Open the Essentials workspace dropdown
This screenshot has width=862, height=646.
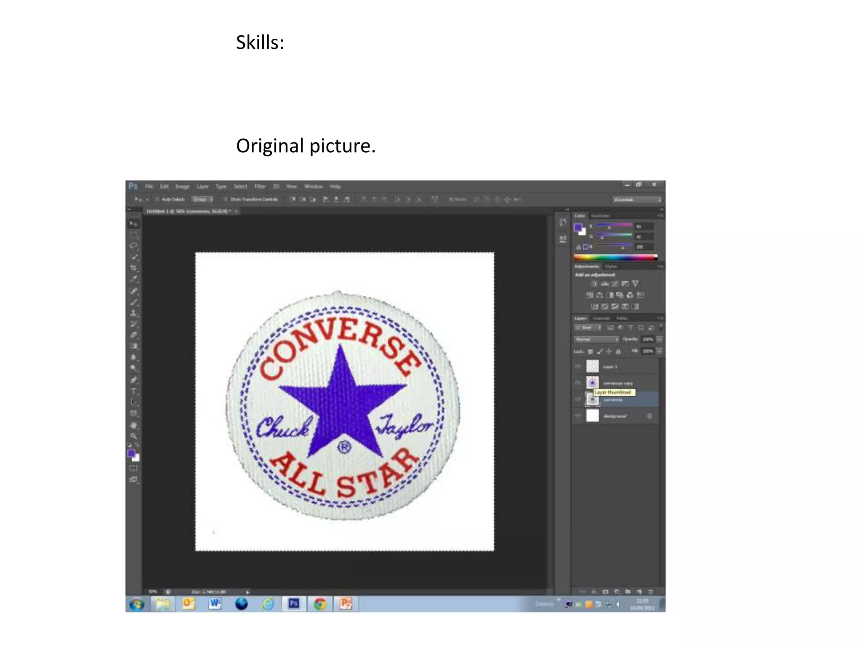tap(637, 199)
